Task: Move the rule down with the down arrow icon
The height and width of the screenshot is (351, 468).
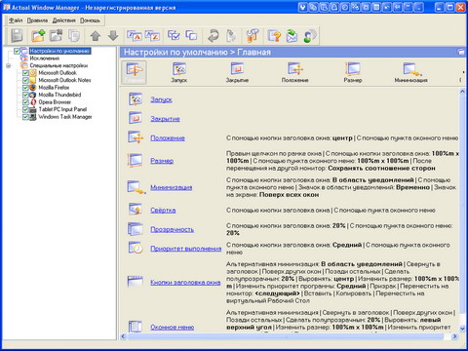Action: coord(113,36)
